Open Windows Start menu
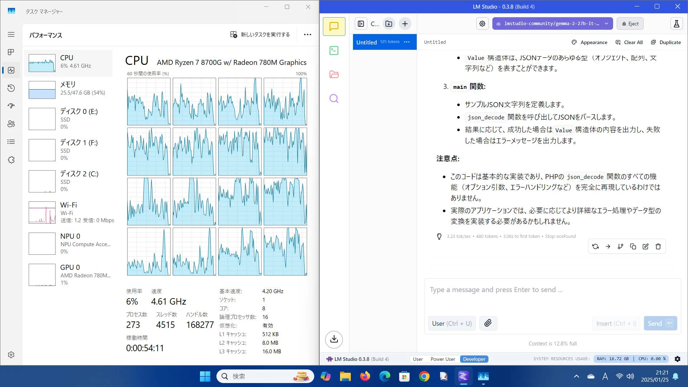 tap(205, 376)
